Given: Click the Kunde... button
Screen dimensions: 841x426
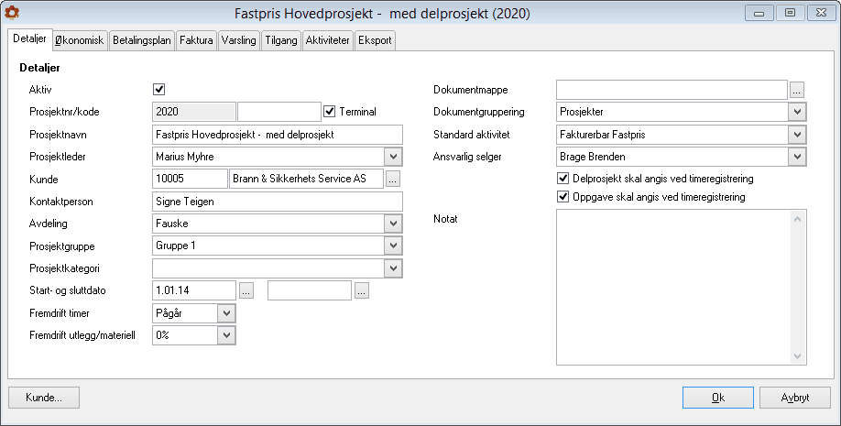Looking at the screenshot, I should pyautogui.click(x=44, y=398).
